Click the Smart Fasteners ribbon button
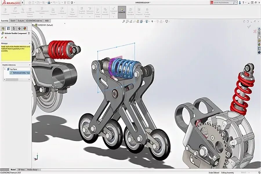The image size is (261, 174). [53, 11]
